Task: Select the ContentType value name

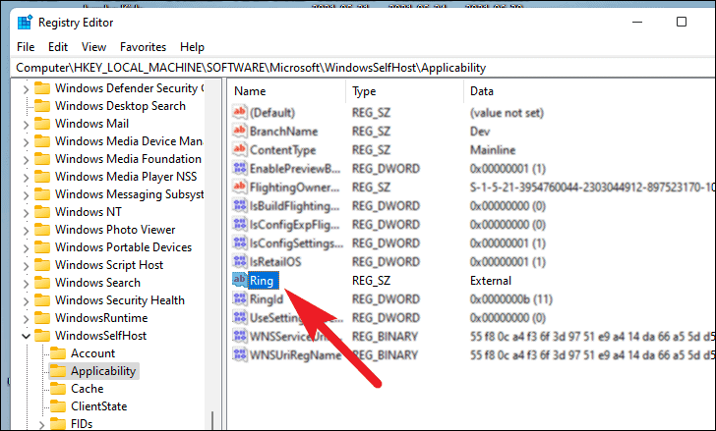Action: [x=282, y=150]
